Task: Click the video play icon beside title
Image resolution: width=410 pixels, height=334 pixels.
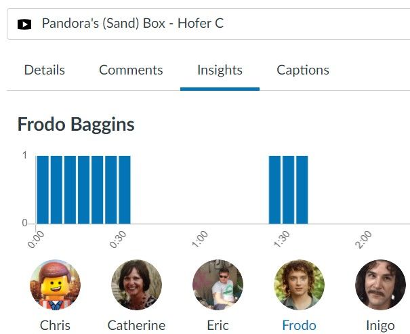Action: coord(24,24)
